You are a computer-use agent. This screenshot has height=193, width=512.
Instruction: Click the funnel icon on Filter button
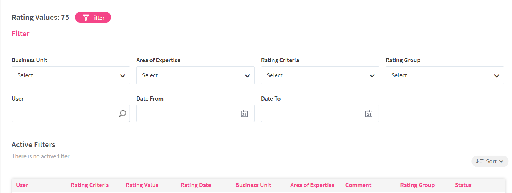click(x=86, y=18)
